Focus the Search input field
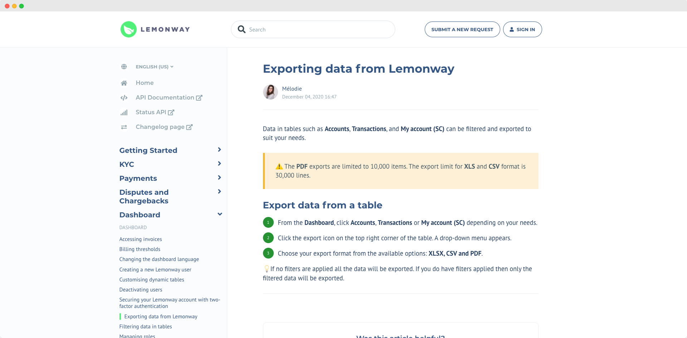Viewport: 687px width, 338px height. (313, 29)
